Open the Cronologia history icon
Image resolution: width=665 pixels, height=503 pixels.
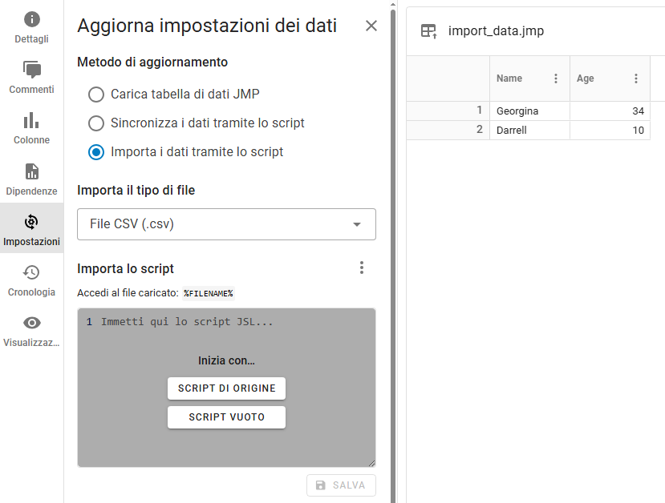[31, 272]
